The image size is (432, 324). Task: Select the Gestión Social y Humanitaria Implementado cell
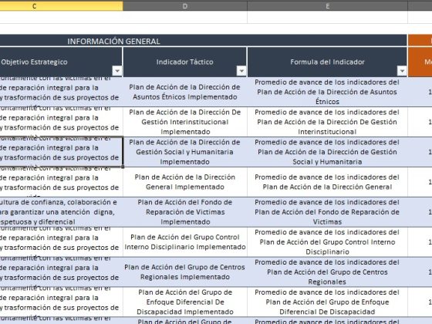(x=185, y=152)
